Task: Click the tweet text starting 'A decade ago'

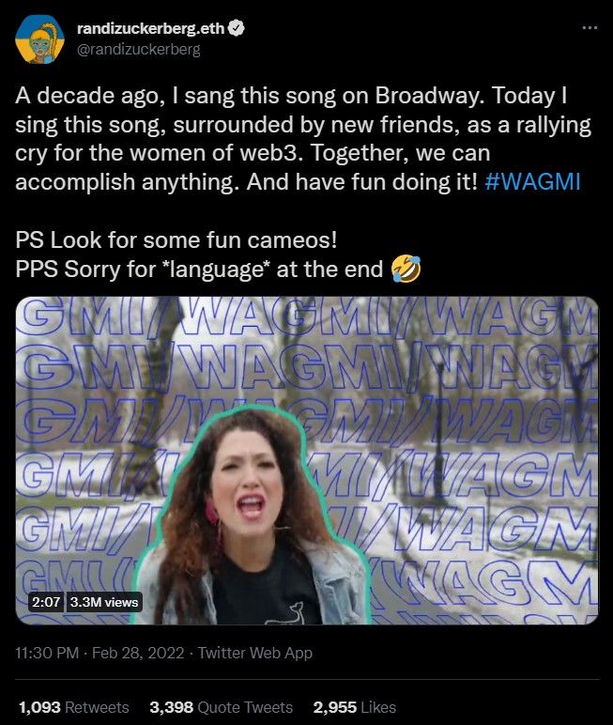Action: [303, 139]
